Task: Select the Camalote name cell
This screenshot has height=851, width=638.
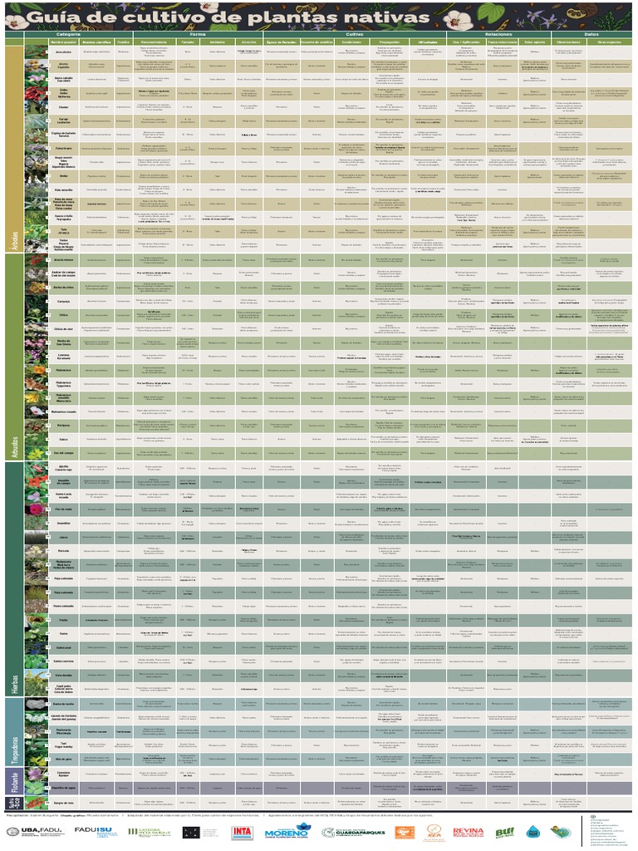Action: coord(63,774)
